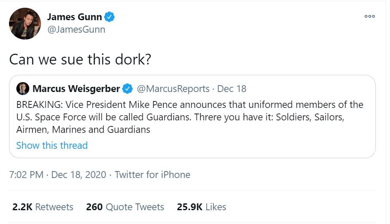390x224 pixels.
Task: Click Show this thread
Action: [x=52, y=145]
